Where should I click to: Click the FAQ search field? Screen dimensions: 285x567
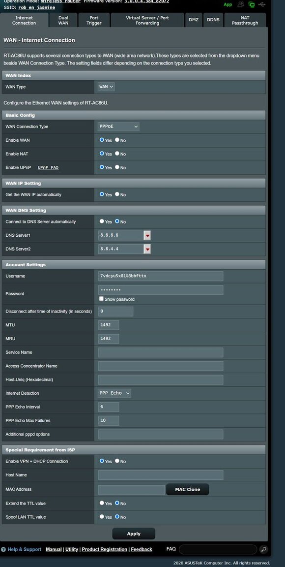click(218, 550)
